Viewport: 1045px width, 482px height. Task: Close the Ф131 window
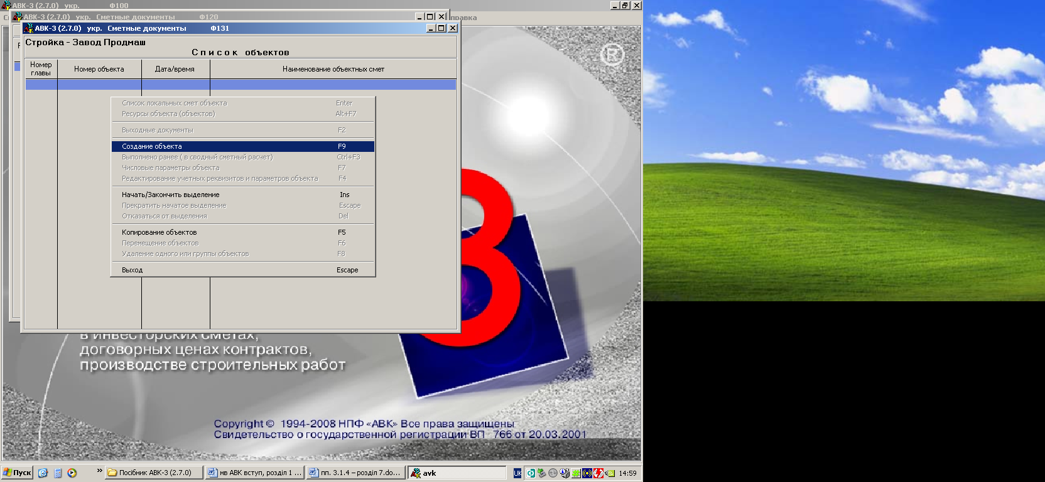click(453, 28)
